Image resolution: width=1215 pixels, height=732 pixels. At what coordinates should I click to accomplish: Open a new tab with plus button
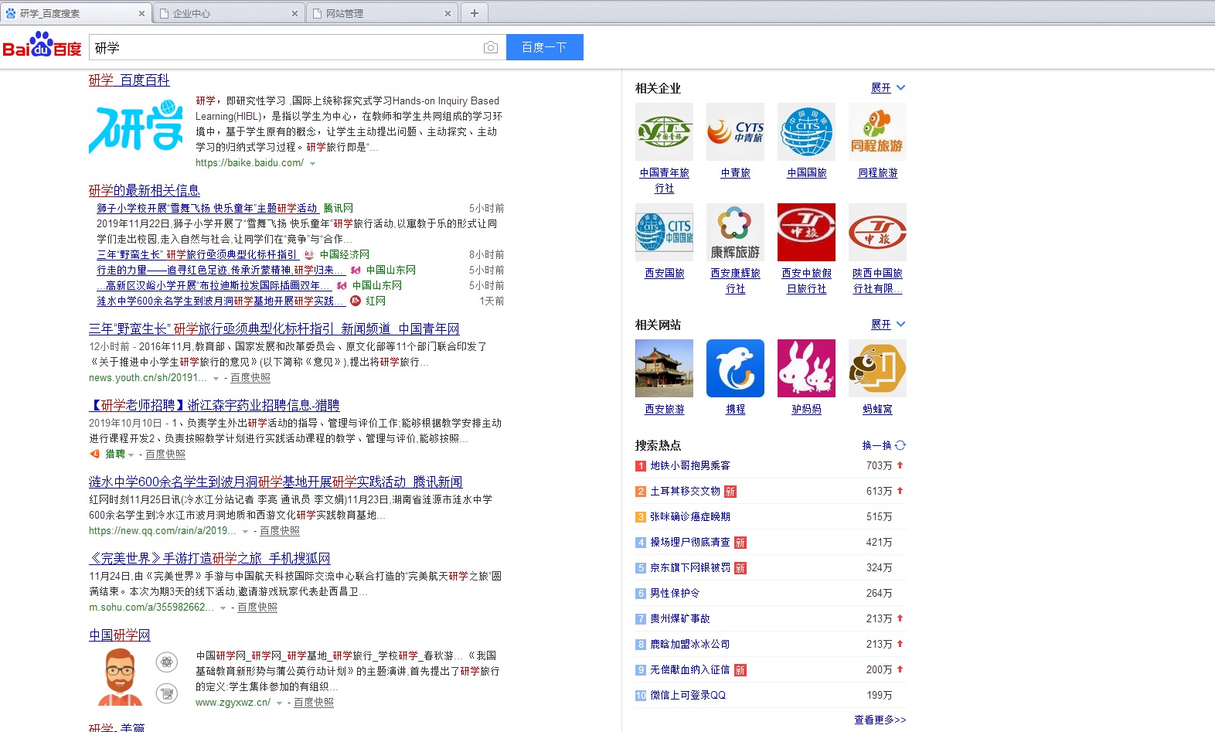(475, 13)
